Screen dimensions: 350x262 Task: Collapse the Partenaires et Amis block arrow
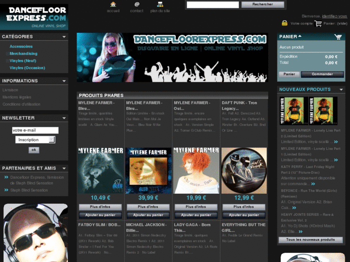[x=64, y=168]
